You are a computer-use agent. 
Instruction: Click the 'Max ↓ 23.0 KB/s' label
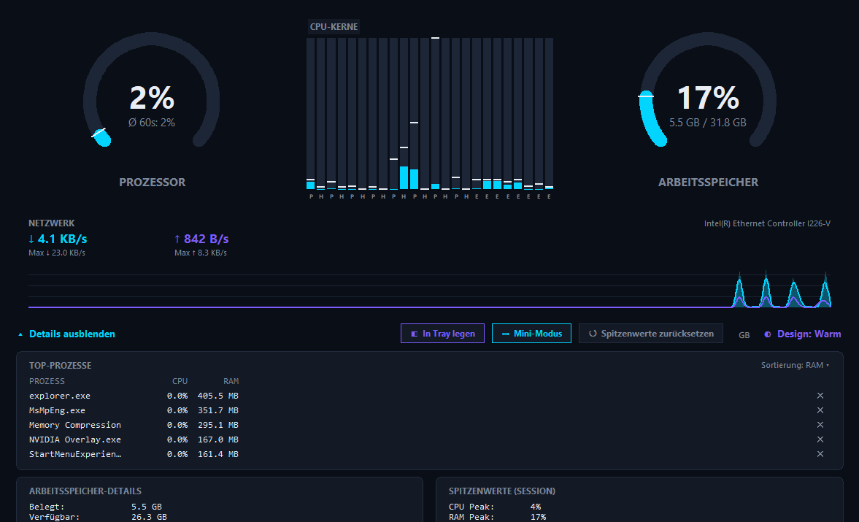[57, 253]
